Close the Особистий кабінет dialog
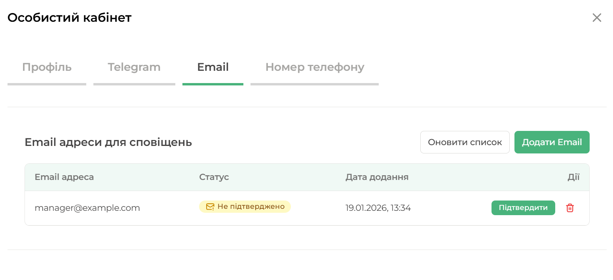Viewport: 613px width, 280px height. tap(596, 18)
